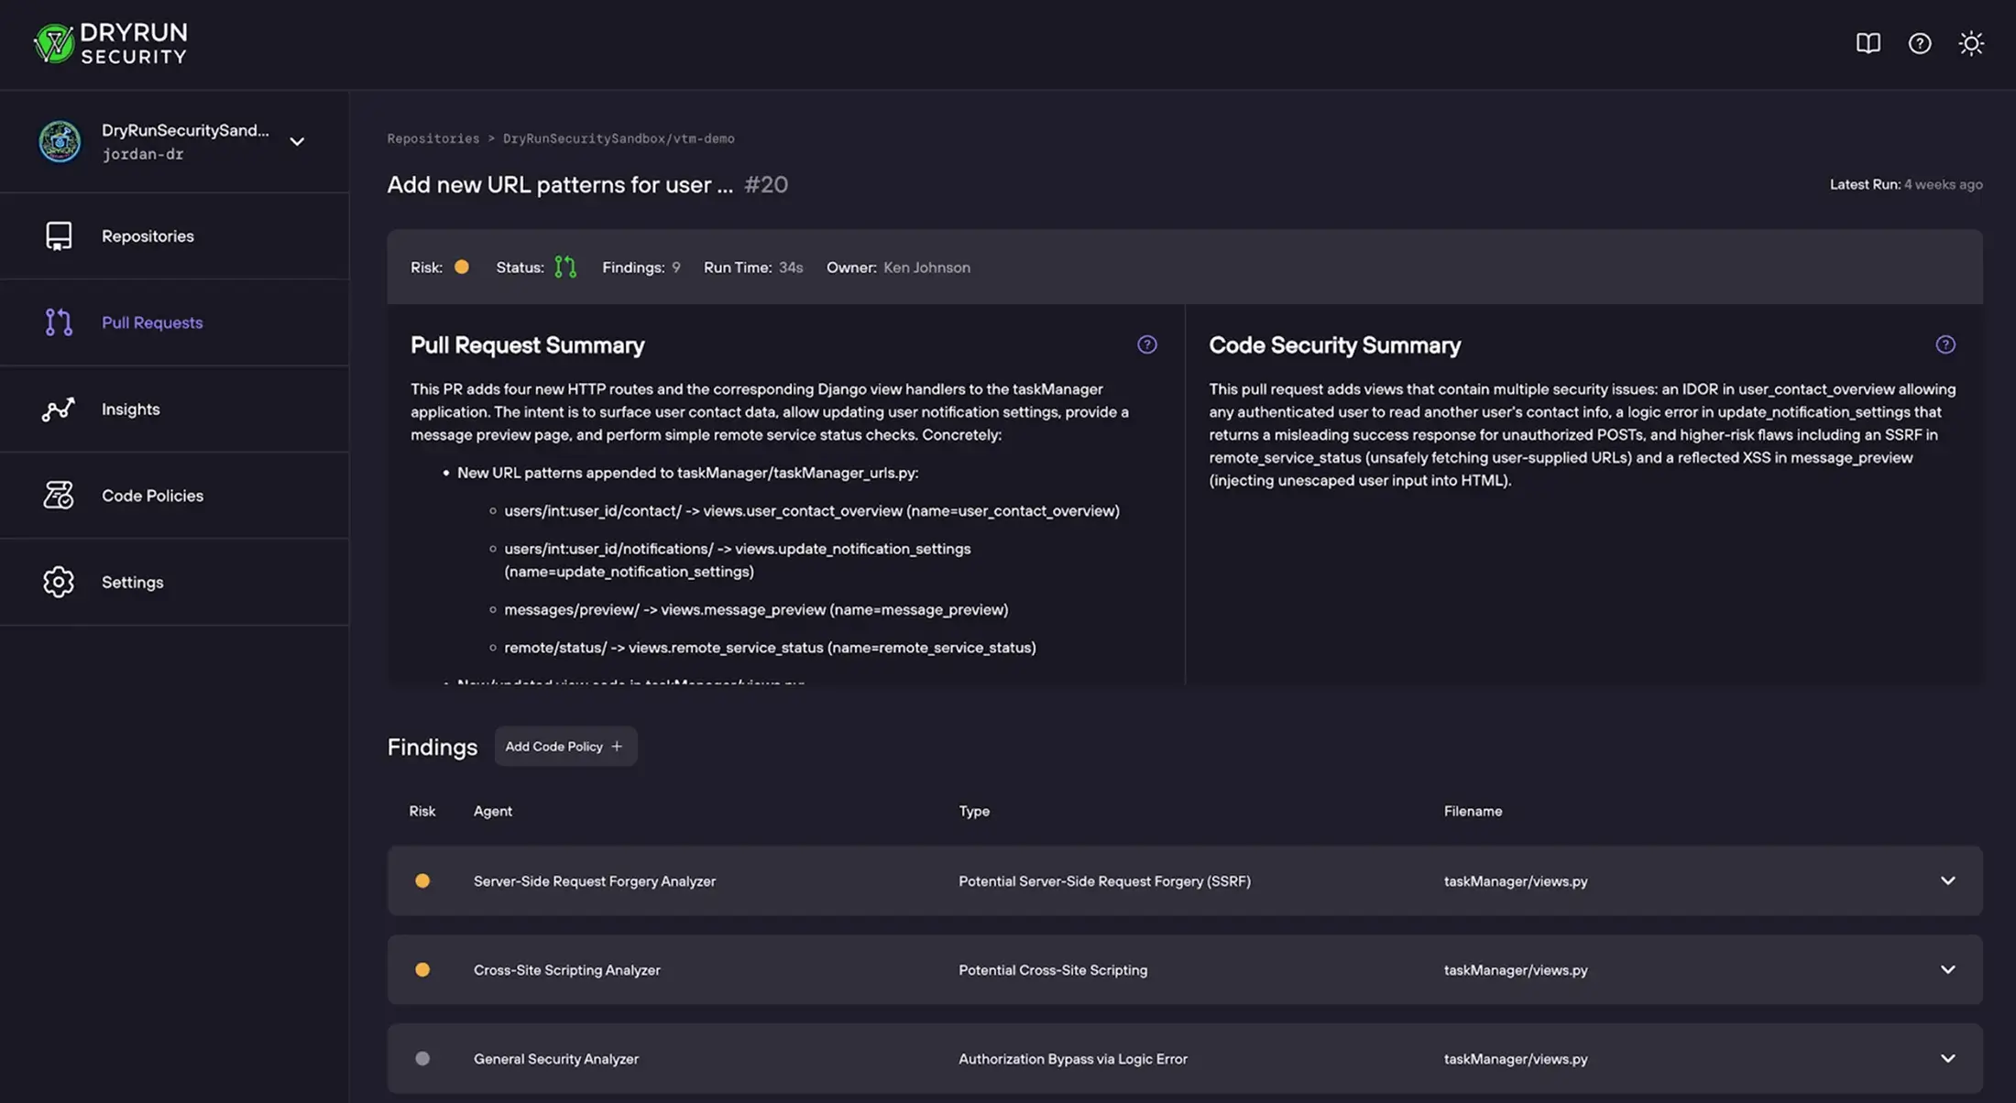Expand the Cross-Site Scripting finding row
Viewport: 2016px width, 1103px height.
click(1947, 969)
